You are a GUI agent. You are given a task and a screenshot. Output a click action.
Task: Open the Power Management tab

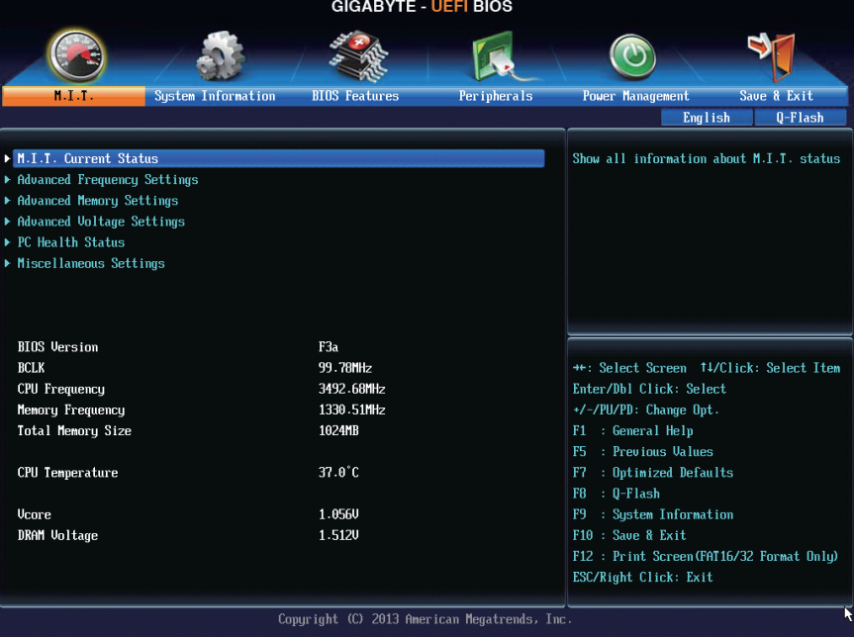(635, 96)
